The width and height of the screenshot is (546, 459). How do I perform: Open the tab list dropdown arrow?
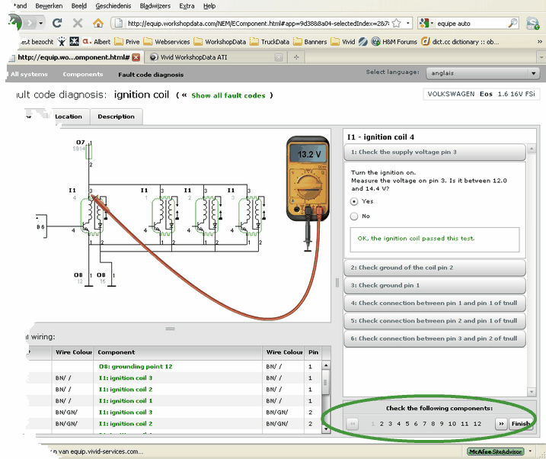point(541,57)
